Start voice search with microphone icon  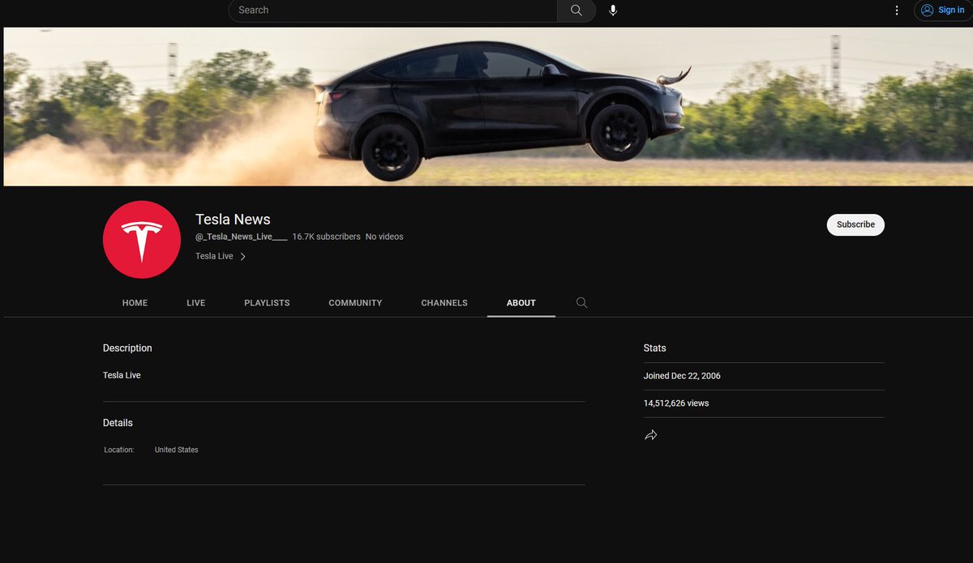(x=613, y=11)
